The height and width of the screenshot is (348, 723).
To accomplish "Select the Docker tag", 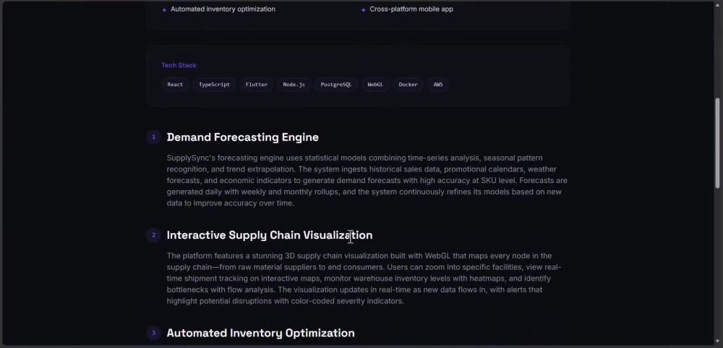I will [408, 85].
